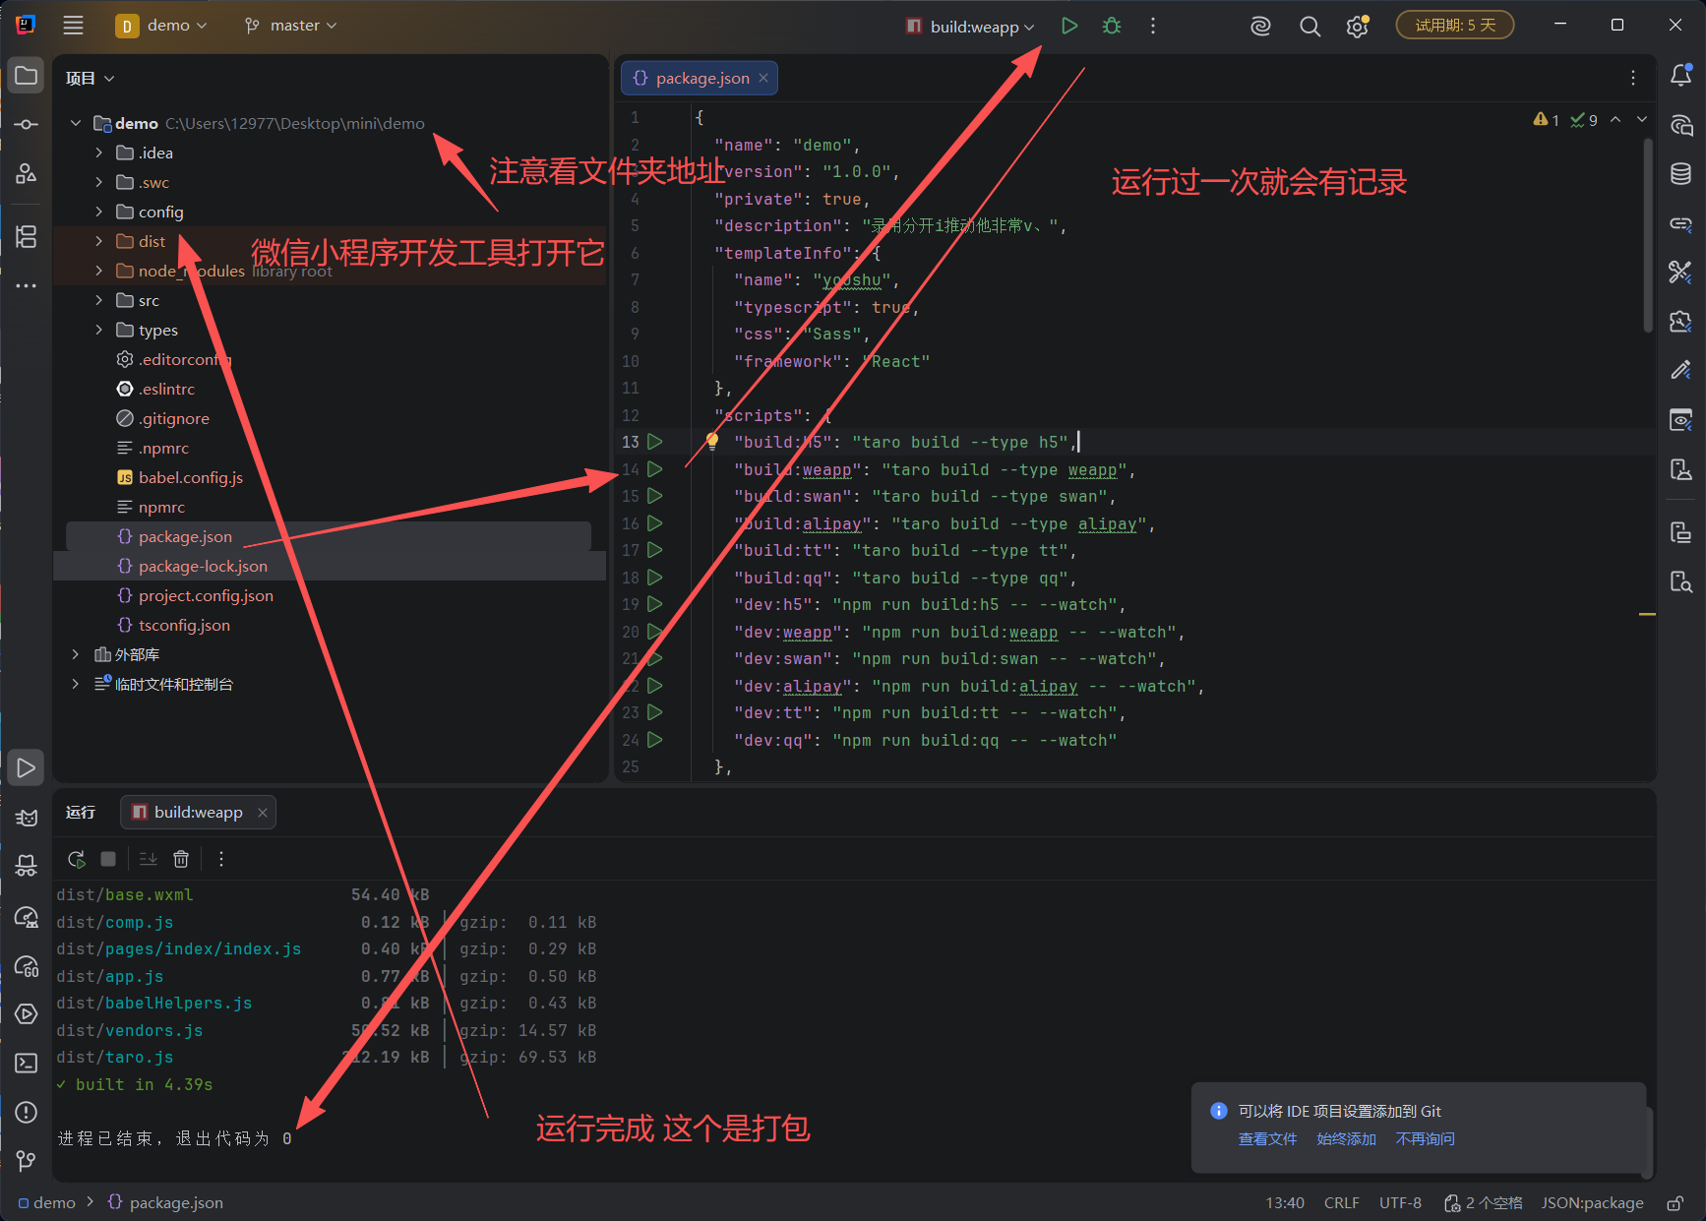Open editor tab options menu
1706x1221 pixels.
[x=1633, y=78]
